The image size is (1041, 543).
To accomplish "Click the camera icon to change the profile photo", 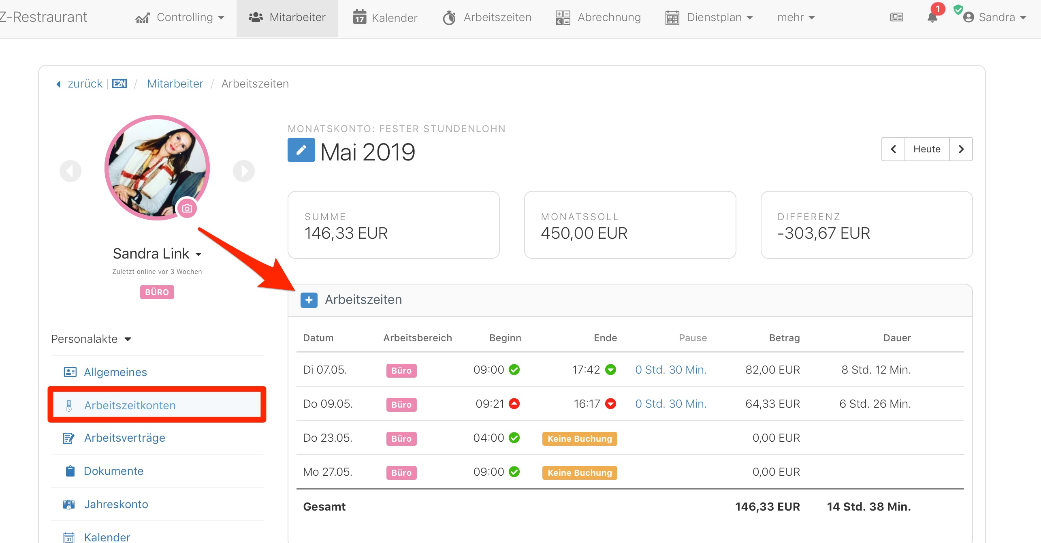I will point(187,208).
